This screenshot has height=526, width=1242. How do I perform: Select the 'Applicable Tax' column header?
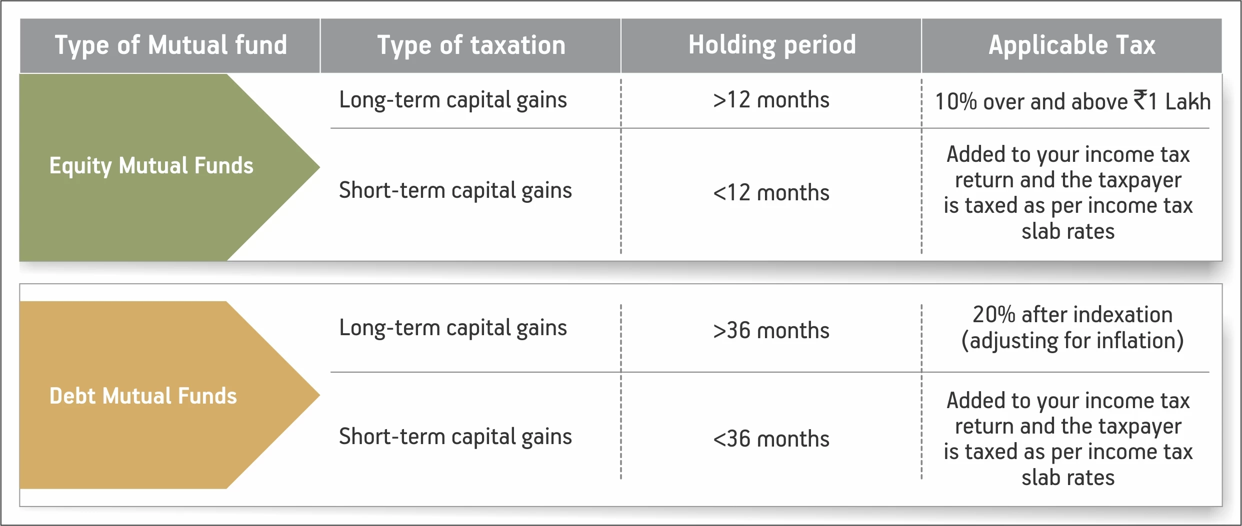1072,46
